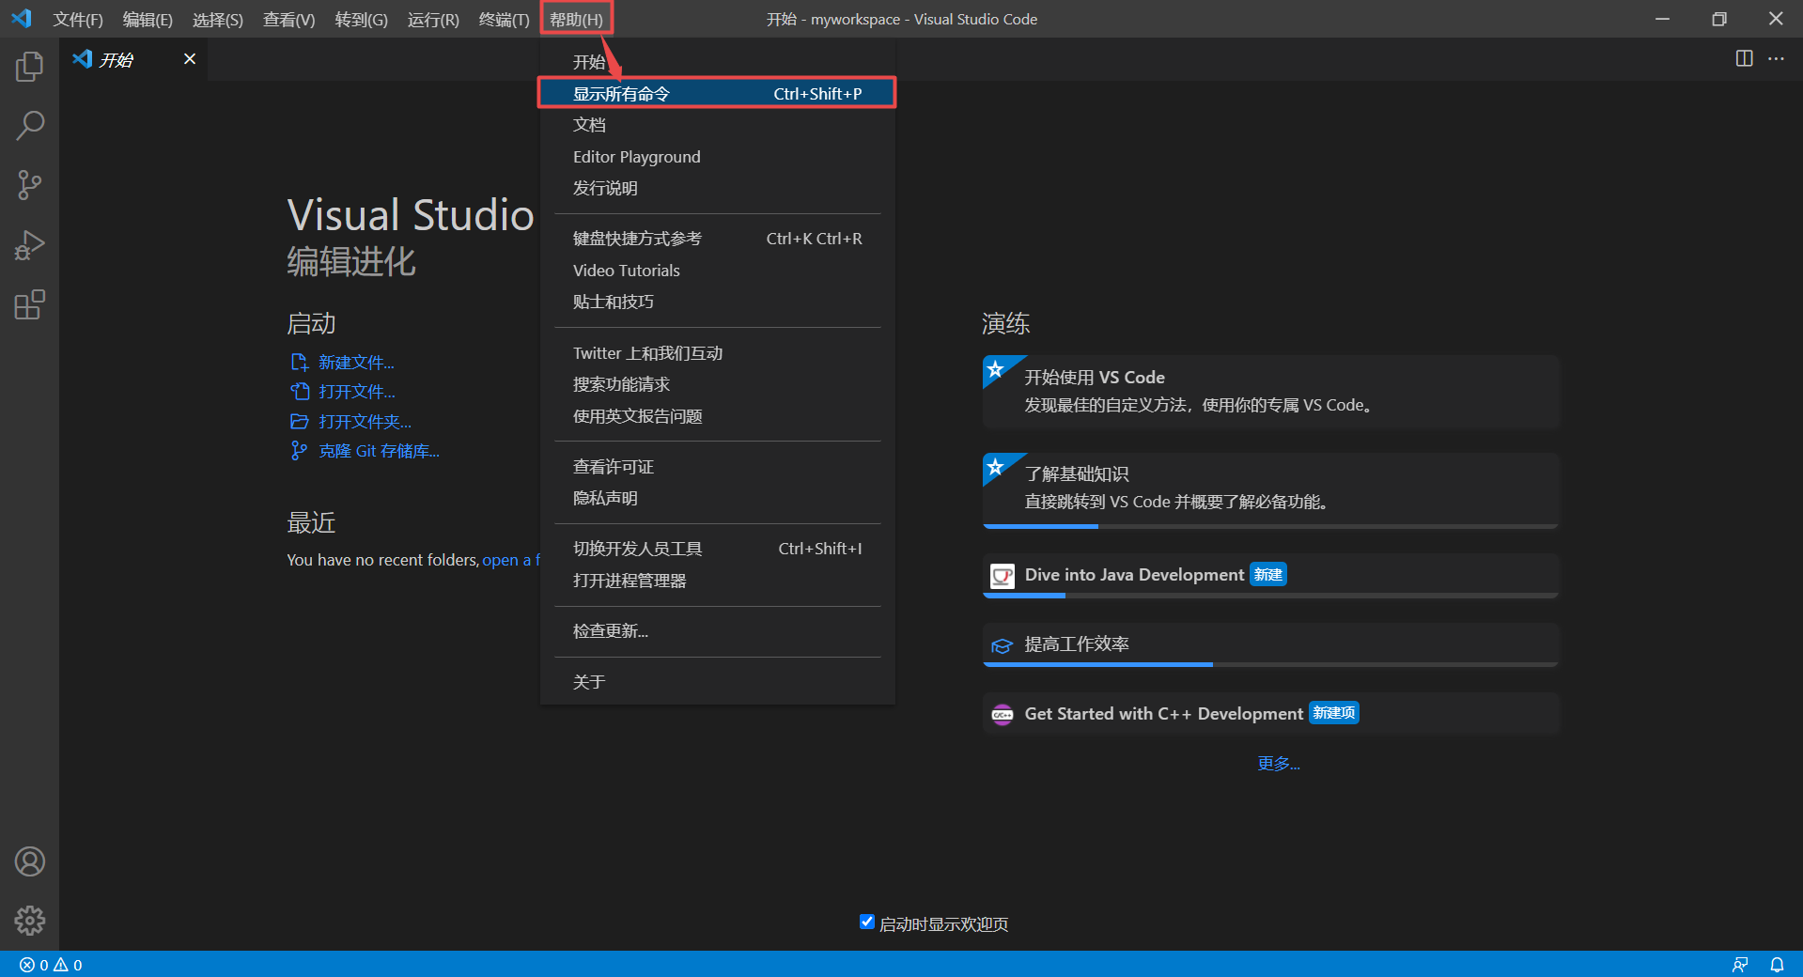
Task: Click the C++ Development walkthrough icon
Action: 1003,714
